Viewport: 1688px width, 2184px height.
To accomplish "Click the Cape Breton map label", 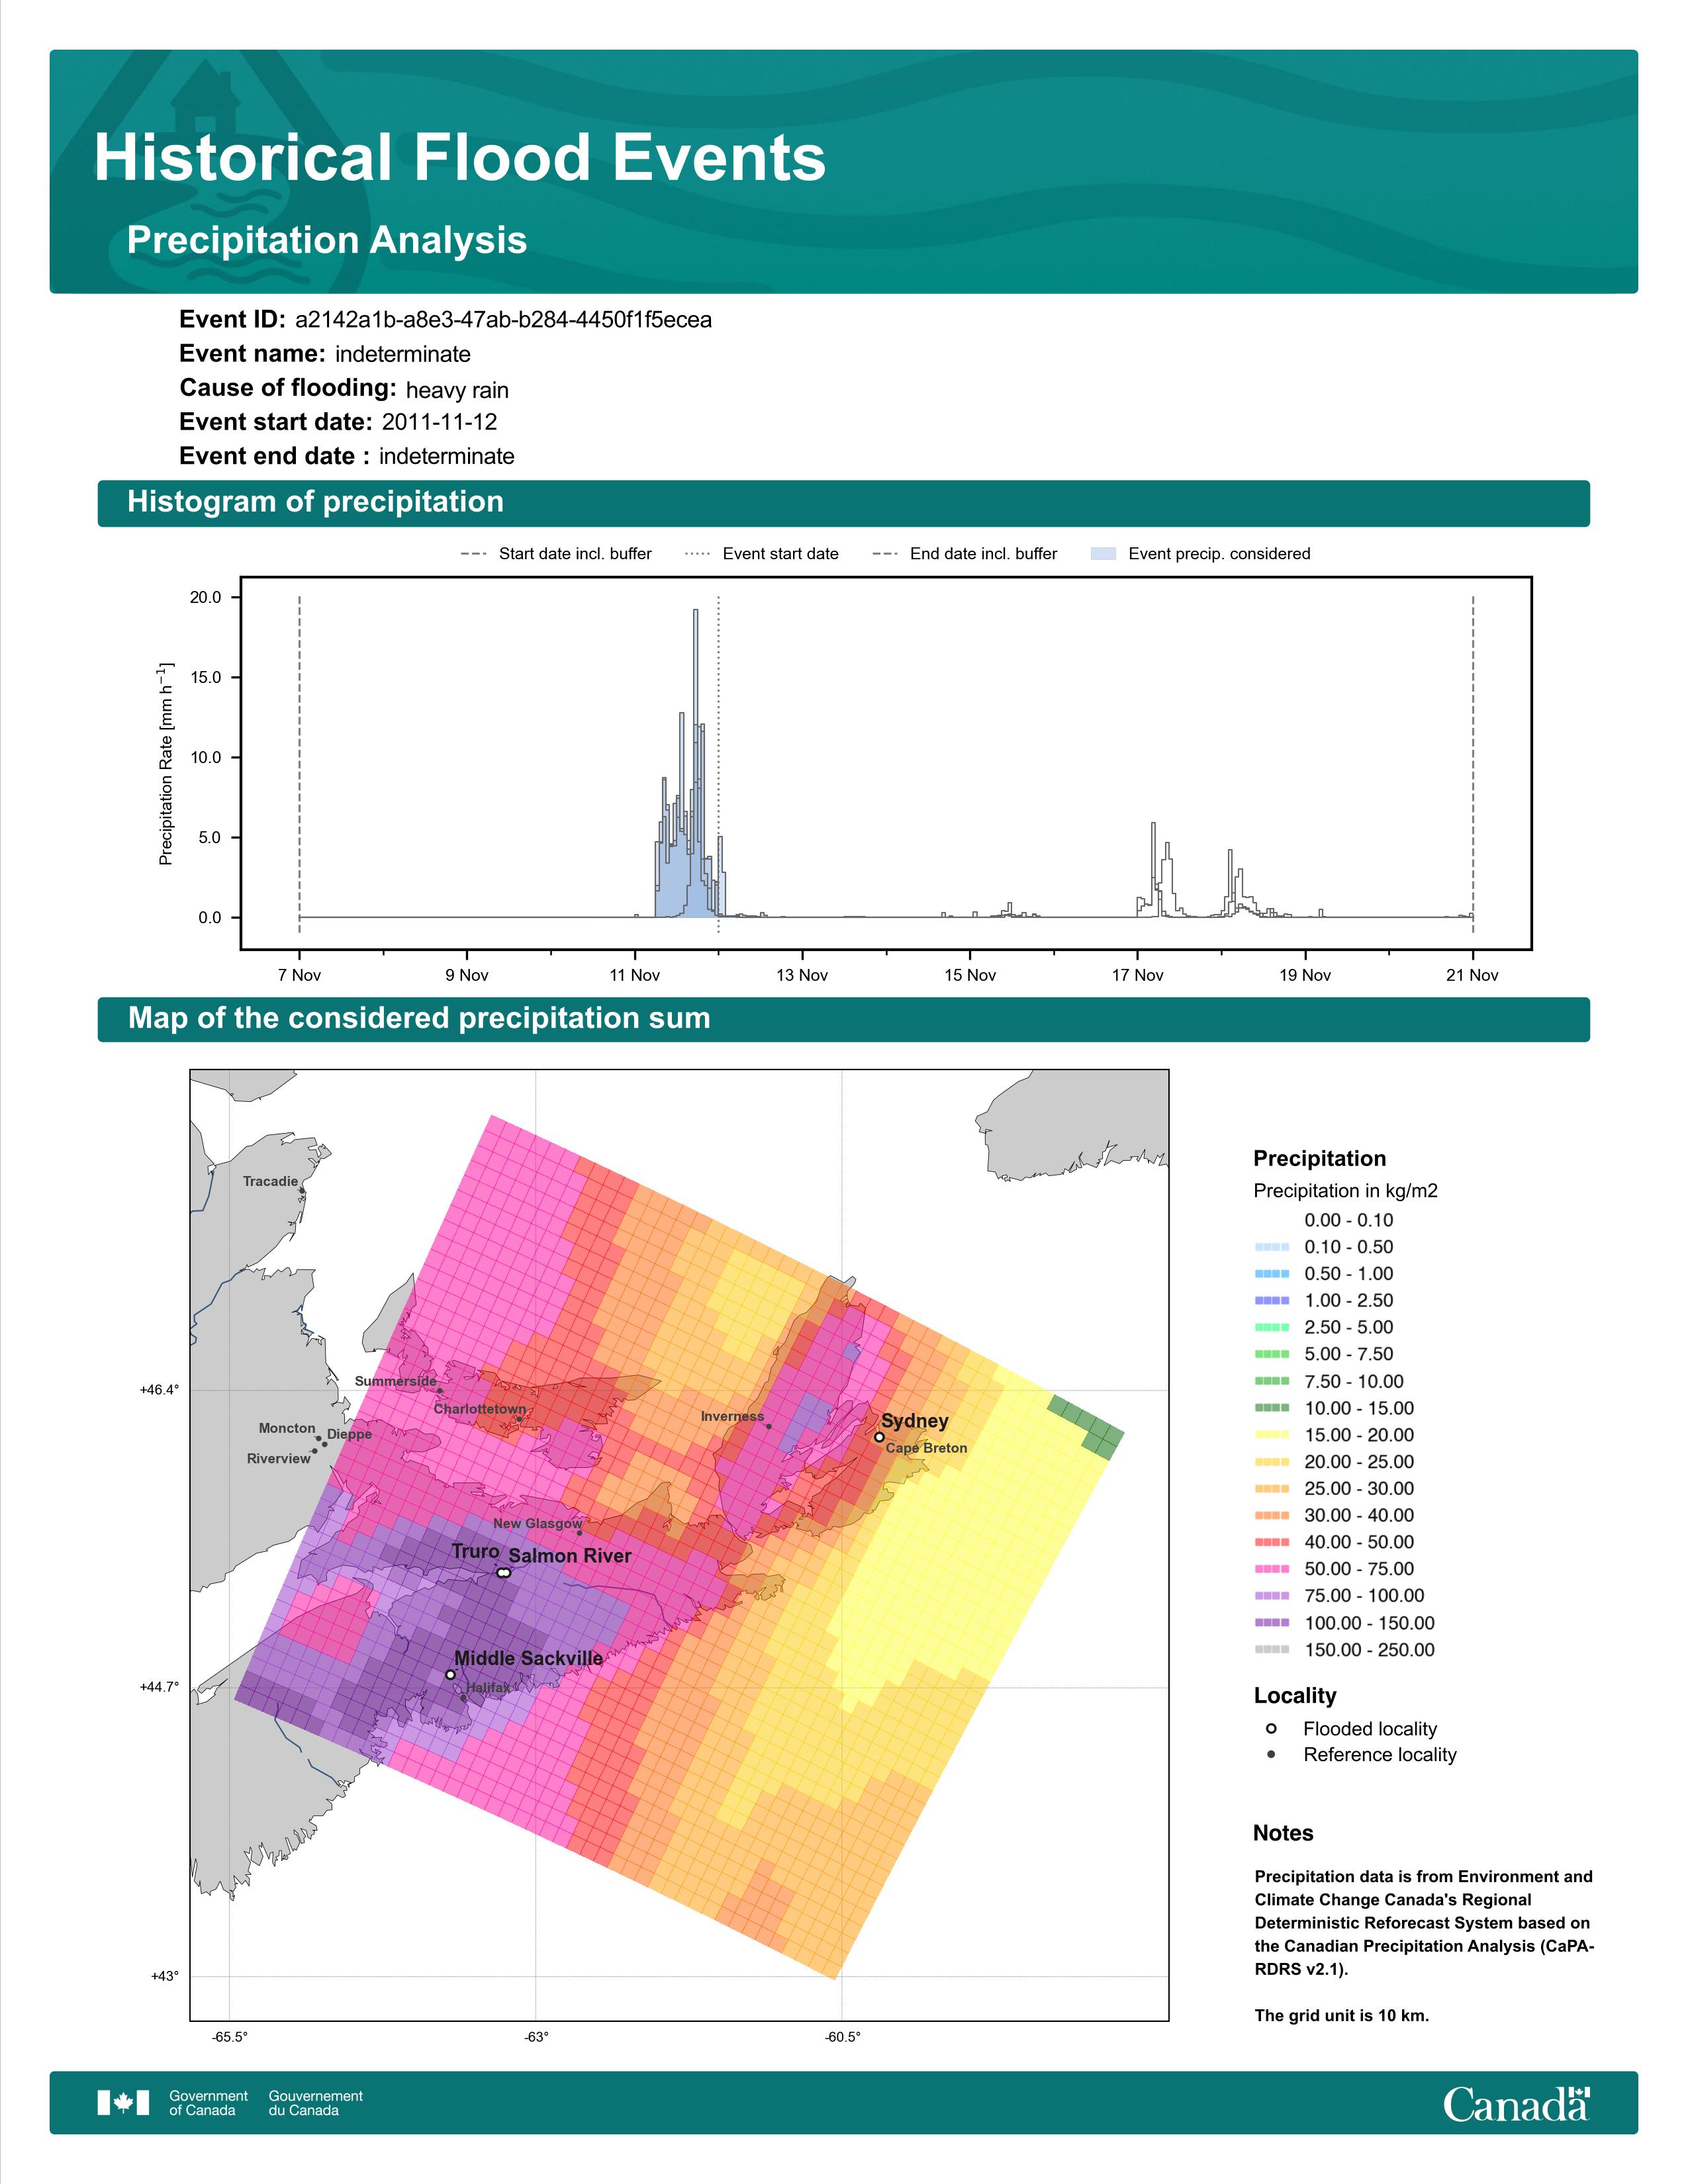I will click(x=926, y=1448).
